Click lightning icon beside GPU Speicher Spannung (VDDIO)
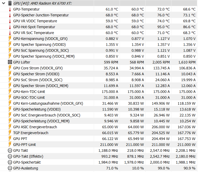This screenshot has width=198, height=172. coord(10,44)
